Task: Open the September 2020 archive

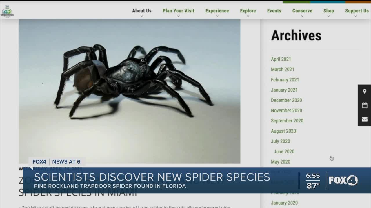Action: [287, 121]
